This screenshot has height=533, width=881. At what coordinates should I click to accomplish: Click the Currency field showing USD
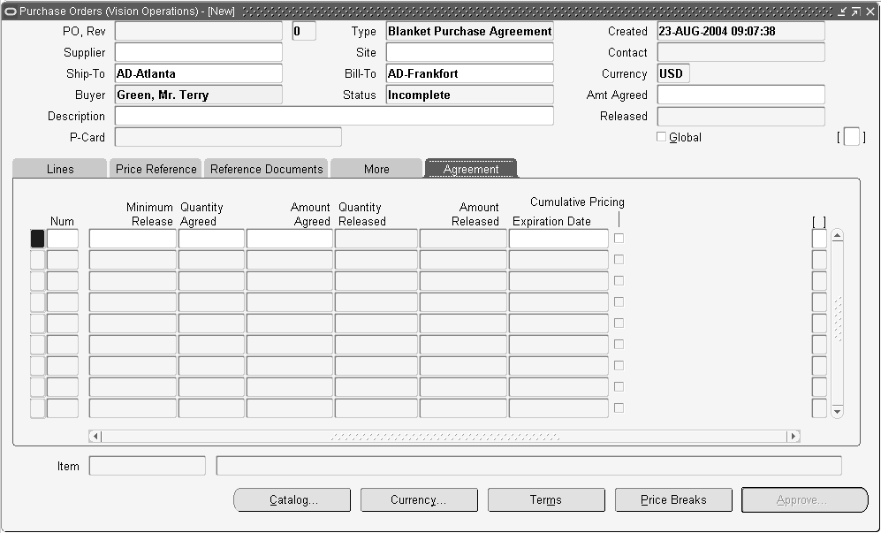tap(673, 73)
